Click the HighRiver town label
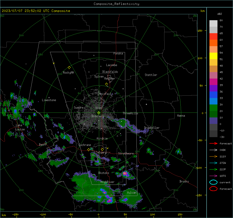This screenshot has width=233, height=218. click(107, 182)
